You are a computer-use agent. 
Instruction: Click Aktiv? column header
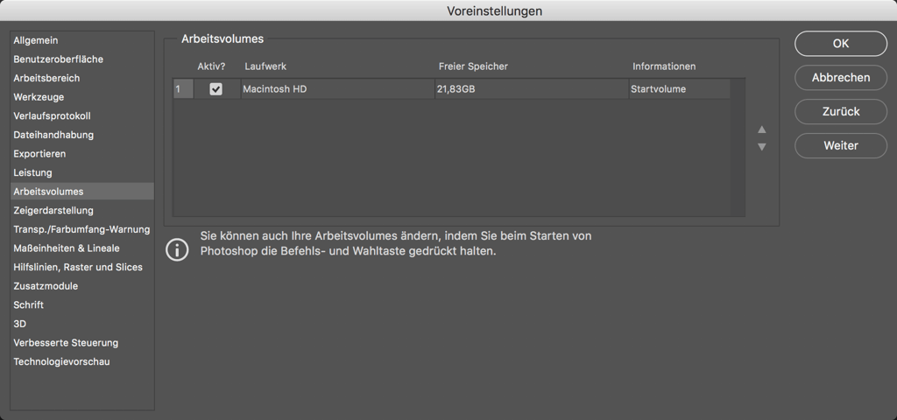click(x=212, y=66)
